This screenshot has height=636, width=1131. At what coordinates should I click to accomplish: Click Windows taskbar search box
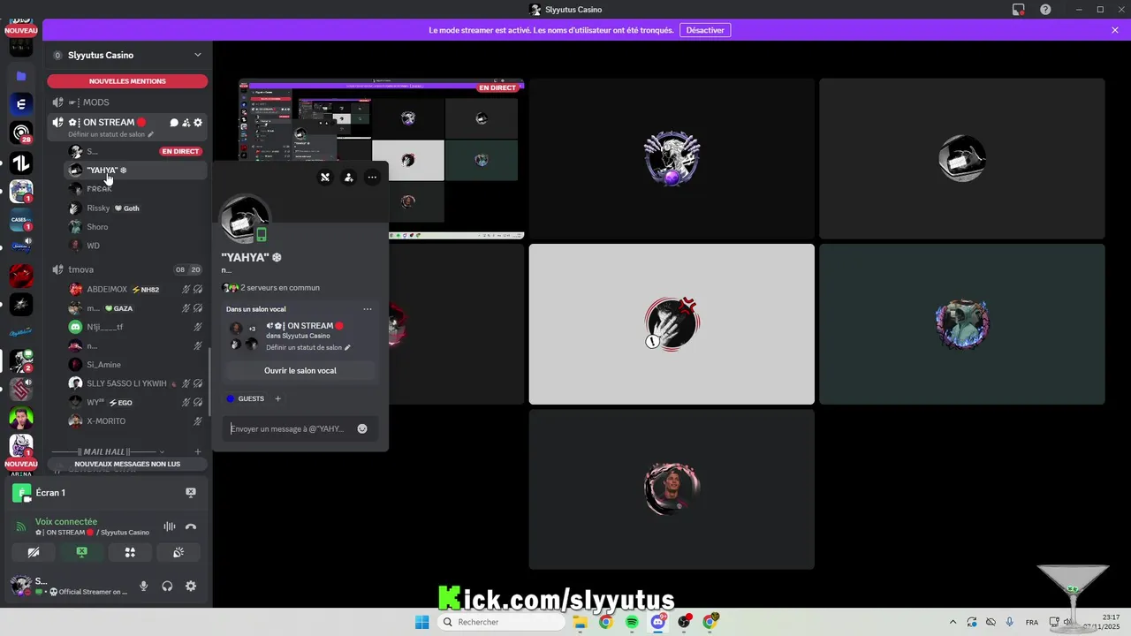[501, 622]
